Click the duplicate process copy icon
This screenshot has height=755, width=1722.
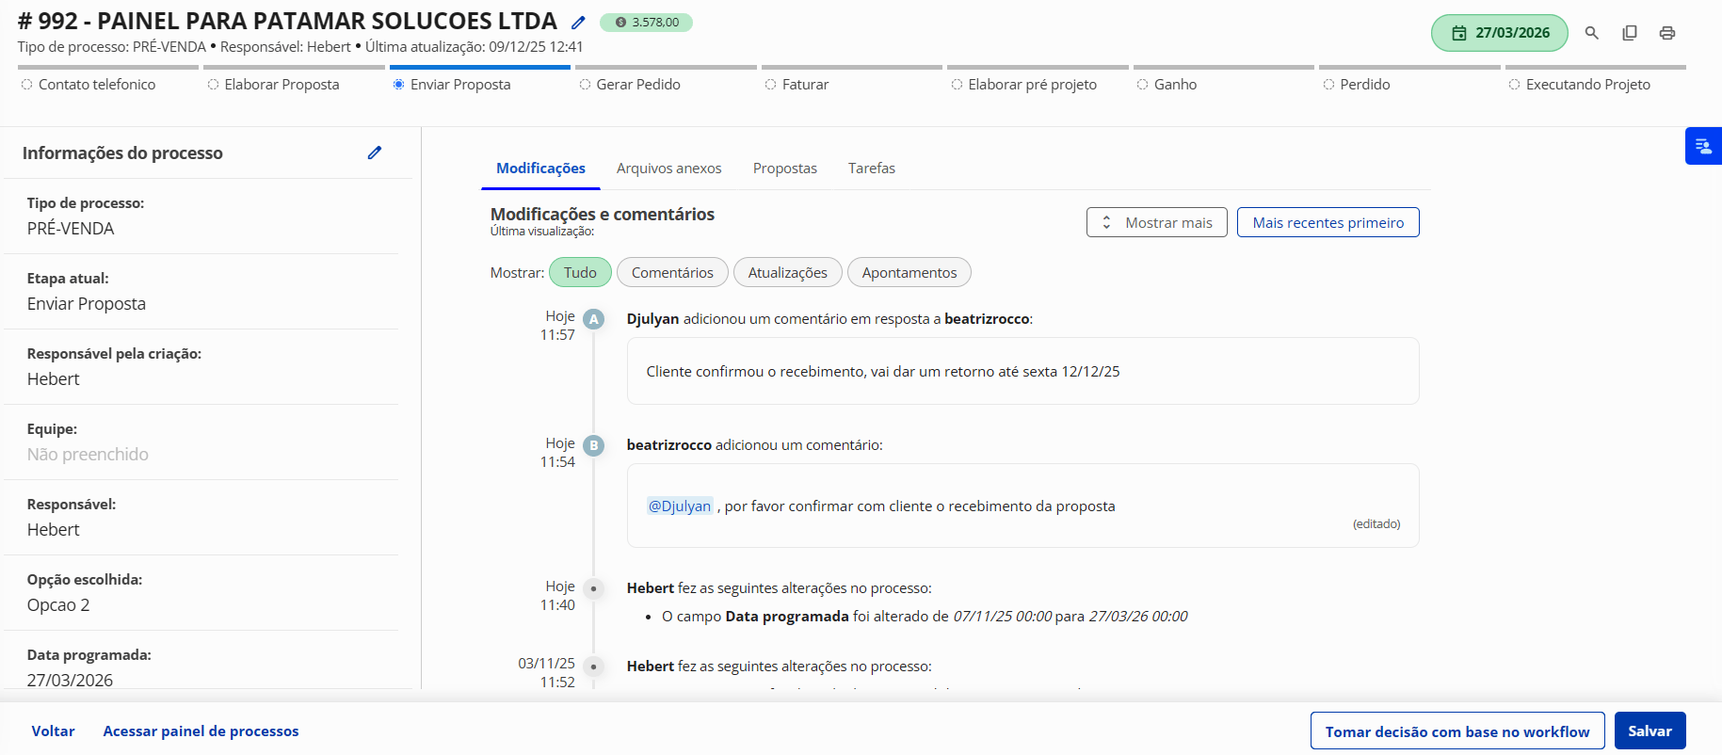(1629, 33)
